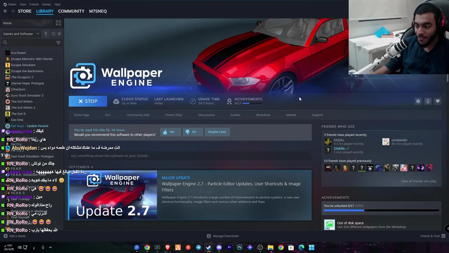The height and width of the screenshot is (253, 449).
Task: Open advanced filter options icon in sidebar
Action: (58, 43)
